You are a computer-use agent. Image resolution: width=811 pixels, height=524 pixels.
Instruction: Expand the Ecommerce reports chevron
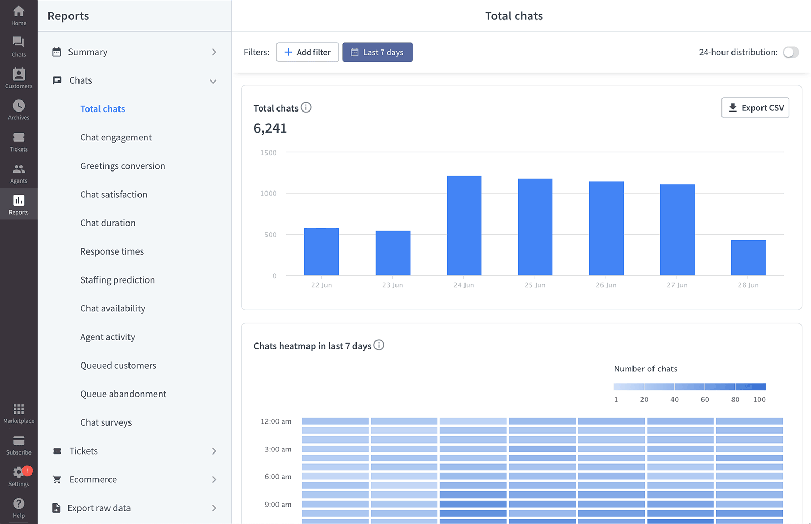(x=214, y=479)
